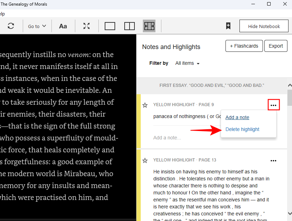Open the Go to dropdown
Viewport: 292px width, 221px height.
37,26
